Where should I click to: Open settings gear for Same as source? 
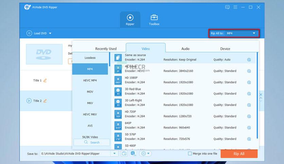249,60
